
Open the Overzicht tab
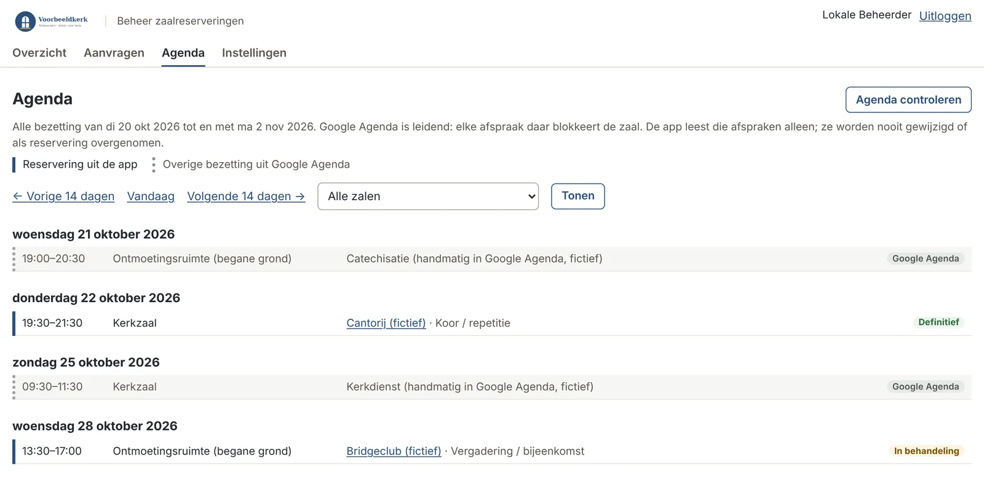click(39, 53)
